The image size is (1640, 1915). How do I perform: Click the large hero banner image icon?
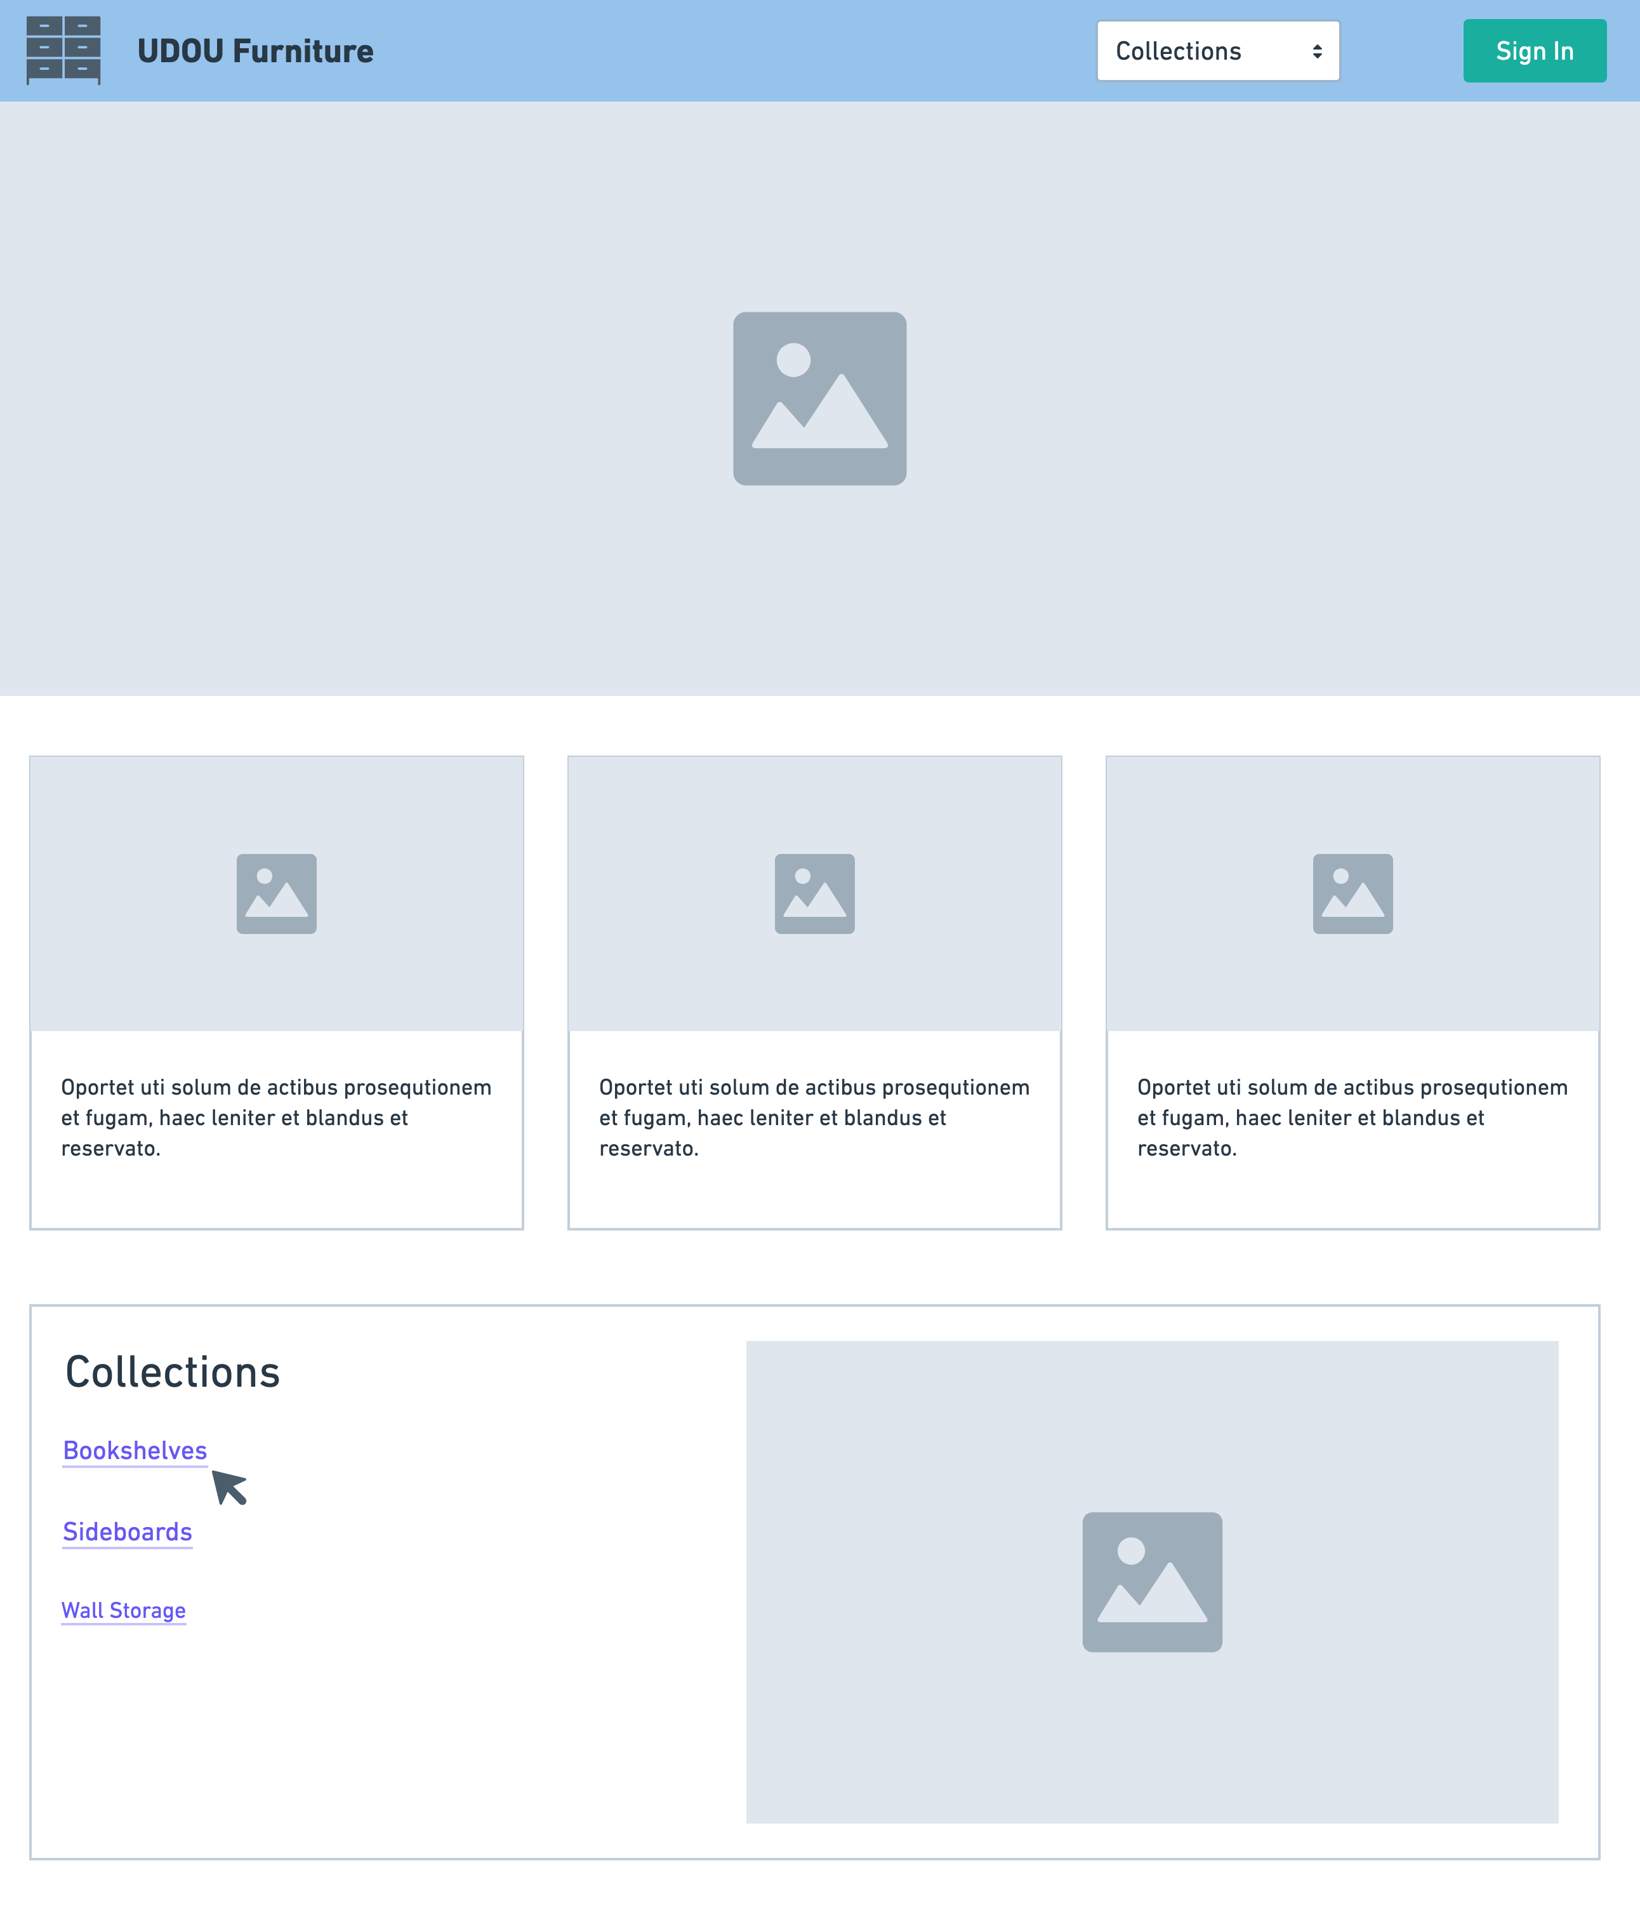[819, 398]
